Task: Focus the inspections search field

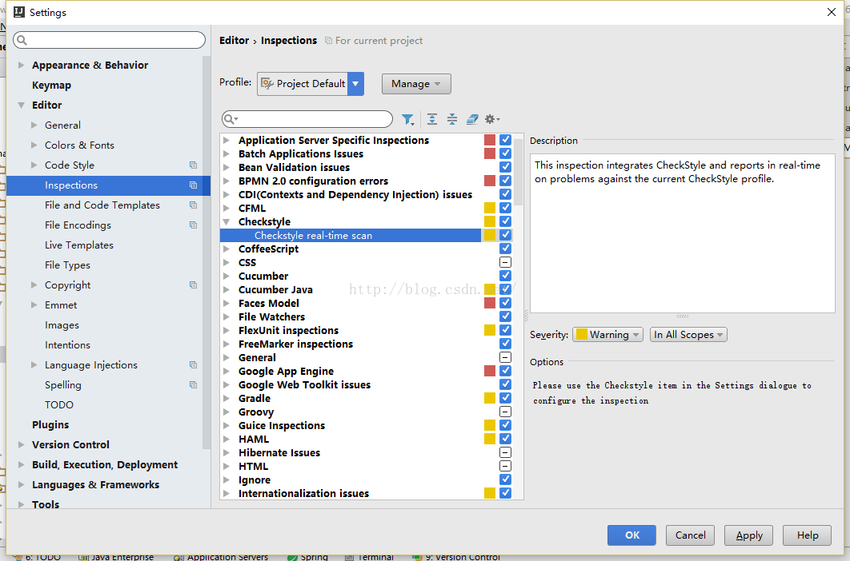Action: tap(307, 119)
